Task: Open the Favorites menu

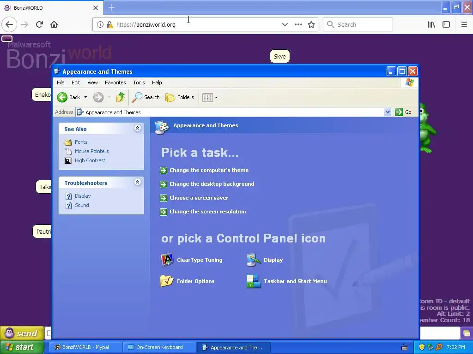Action: pos(115,83)
